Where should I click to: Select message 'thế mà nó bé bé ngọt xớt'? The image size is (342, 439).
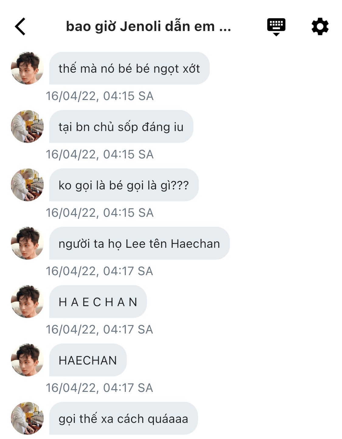pos(130,68)
